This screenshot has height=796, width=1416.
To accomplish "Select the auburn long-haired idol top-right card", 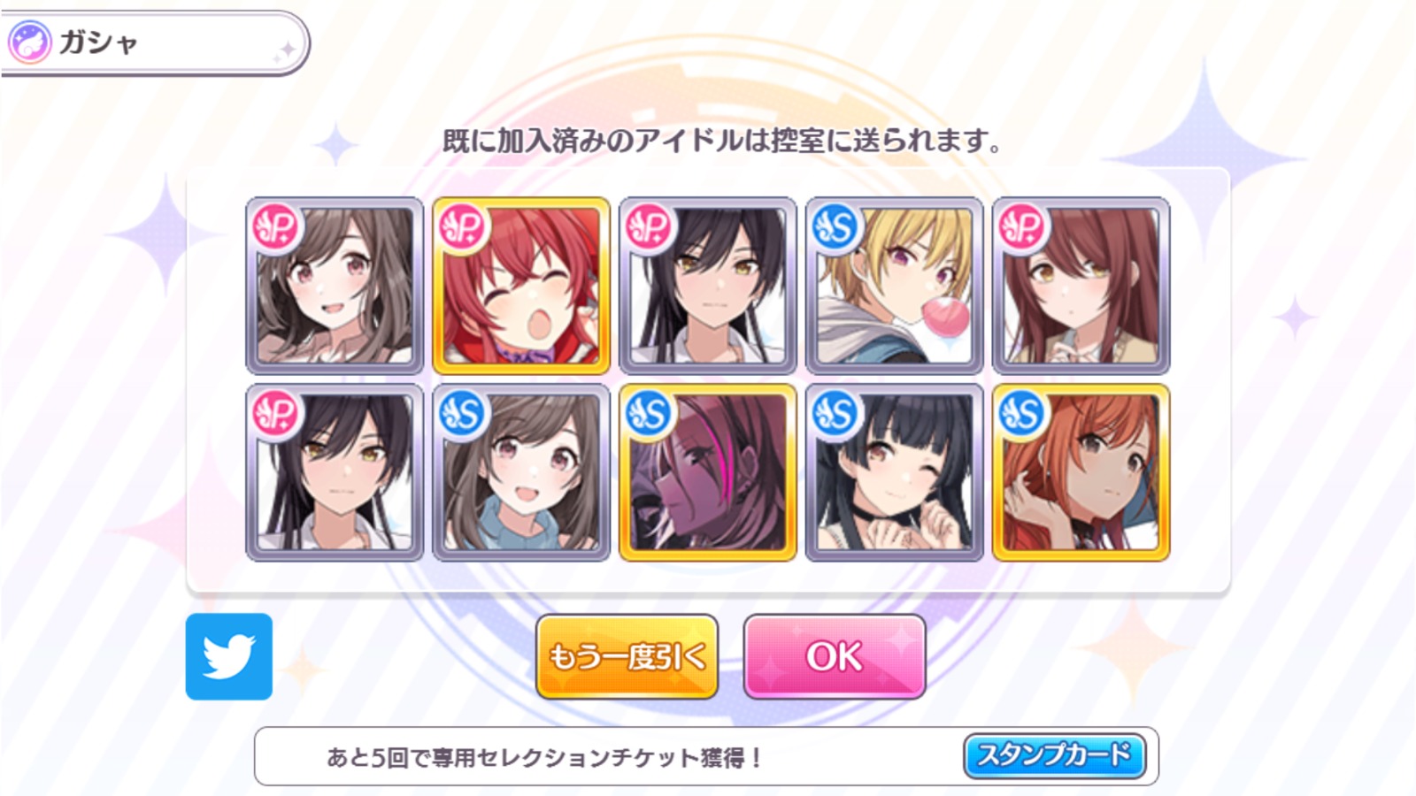I will [1081, 286].
